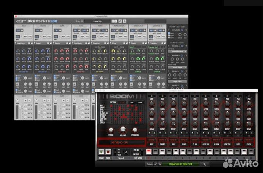This screenshot has height=173, width=263.
Task: Toggle the Kick DIST checkbox in DrumSynth
Action: click(16, 76)
